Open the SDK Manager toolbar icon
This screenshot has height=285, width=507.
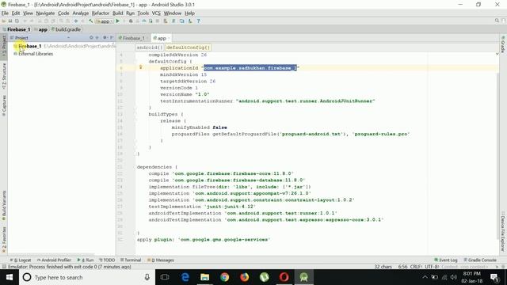click(x=190, y=21)
